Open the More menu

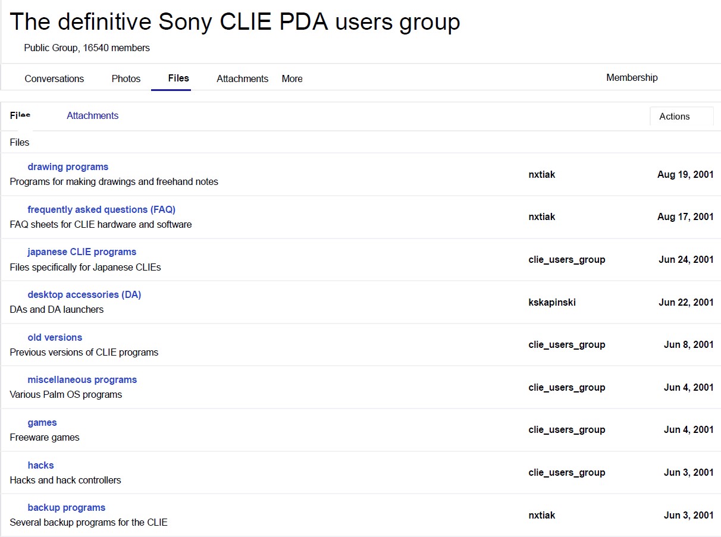pyautogui.click(x=291, y=78)
